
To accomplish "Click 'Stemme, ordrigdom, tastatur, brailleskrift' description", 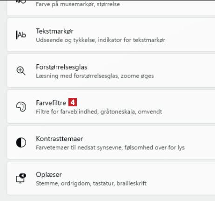I will 91,183.
